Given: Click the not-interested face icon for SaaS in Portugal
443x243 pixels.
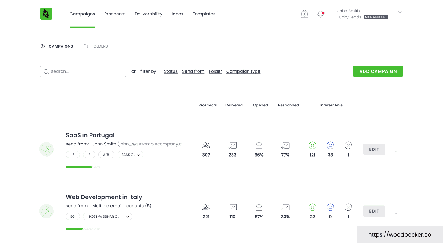Looking at the screenshot, I should click(348, 145).
